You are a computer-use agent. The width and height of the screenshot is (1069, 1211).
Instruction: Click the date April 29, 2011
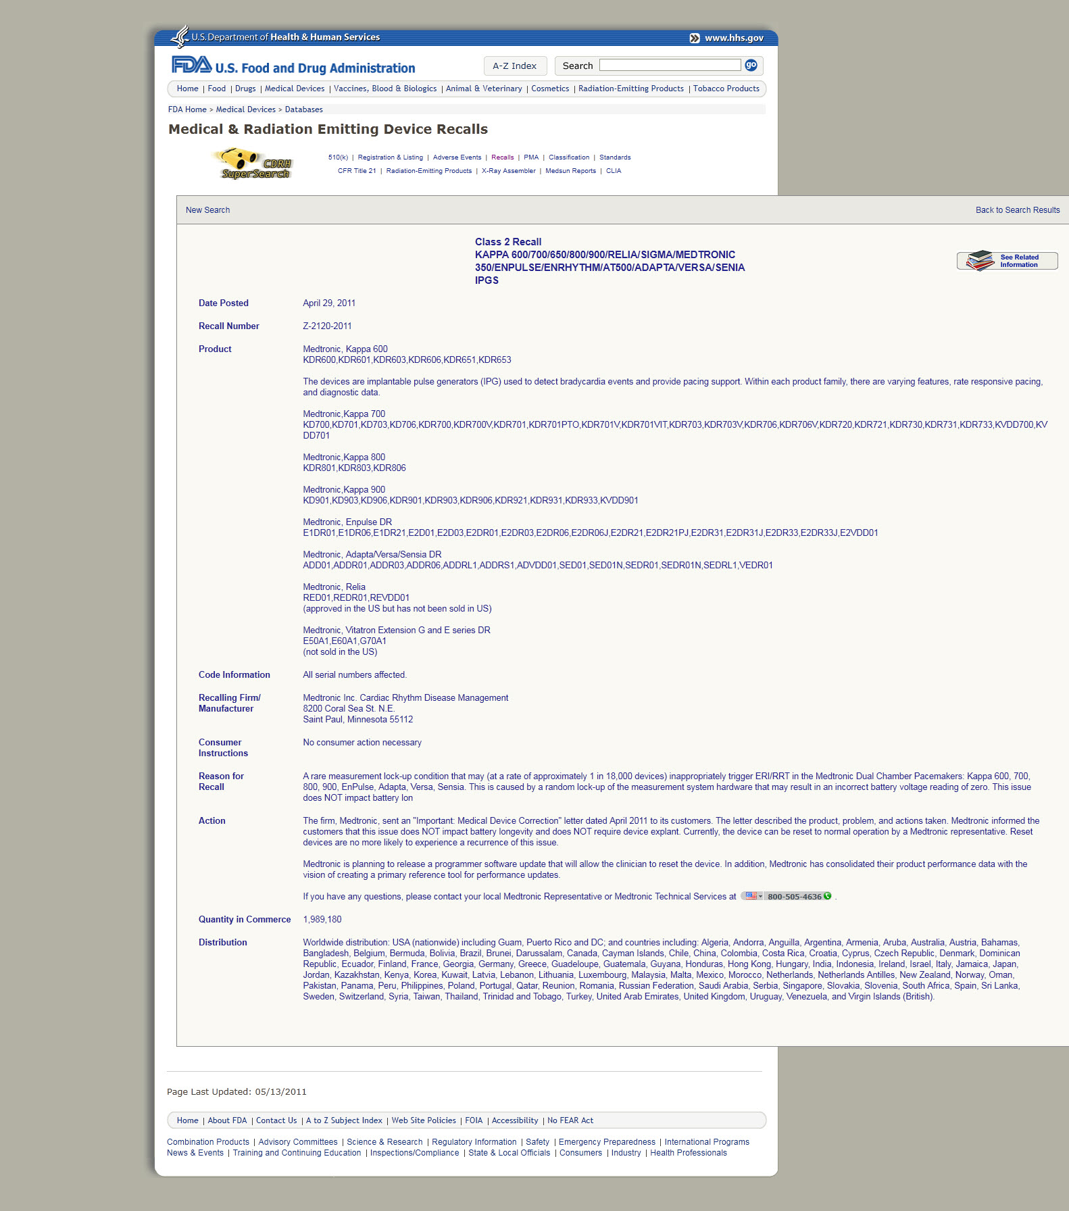pyautogui.click(x=329, y=303)
